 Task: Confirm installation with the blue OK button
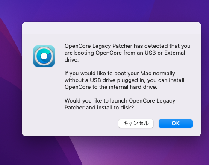point(176,124)
